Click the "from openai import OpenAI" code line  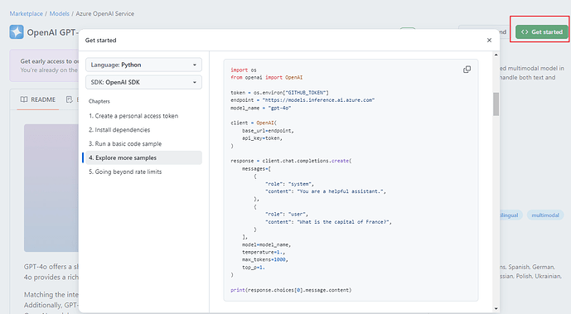(267, 77)
